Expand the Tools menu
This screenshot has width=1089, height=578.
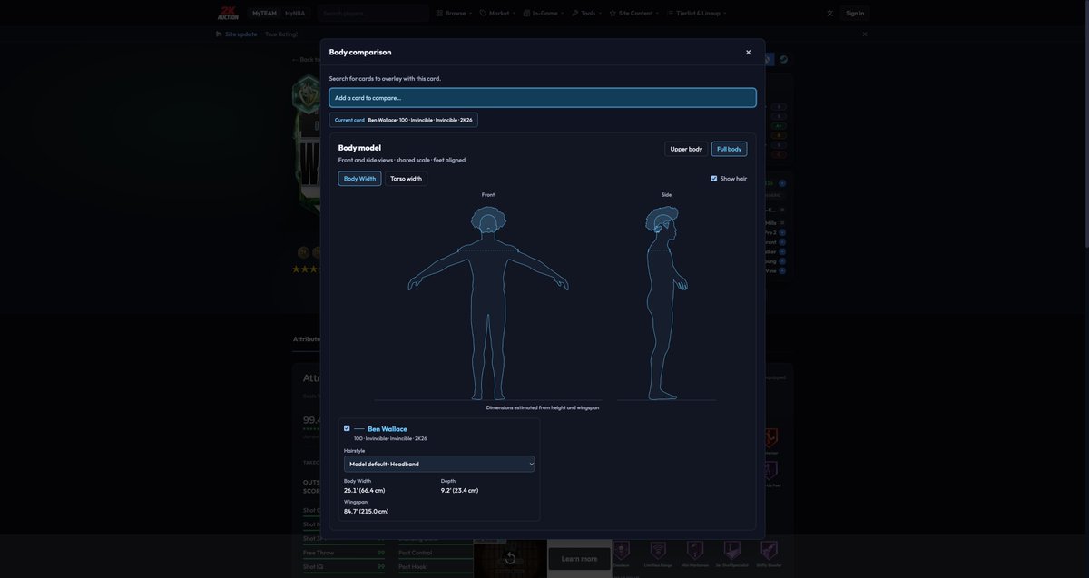(587, 13)
